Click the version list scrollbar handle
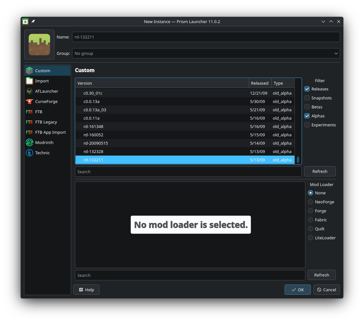 (298, 160)
